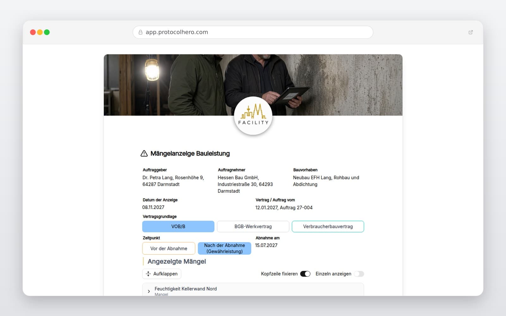Click the yellow minimize window dot
The width and height of the screenshot is (506, 316).
coord(40,32)
